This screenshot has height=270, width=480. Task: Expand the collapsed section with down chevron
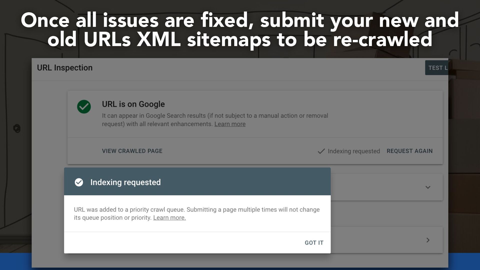click(428, 187)
